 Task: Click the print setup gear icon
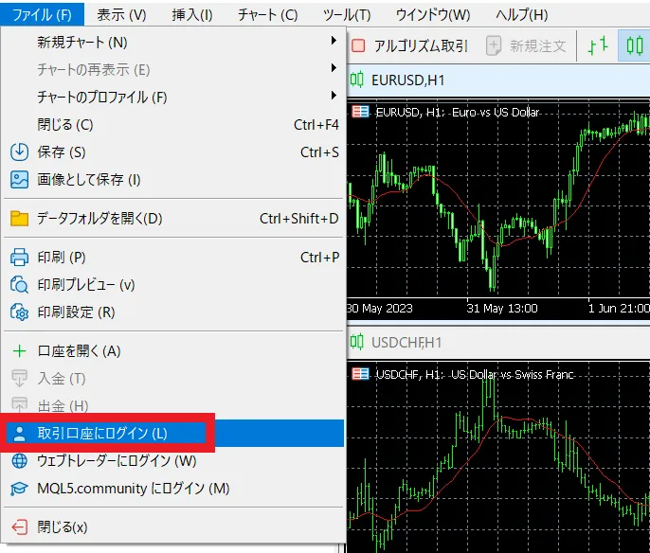pyautogui.click(x=19, y=312)
